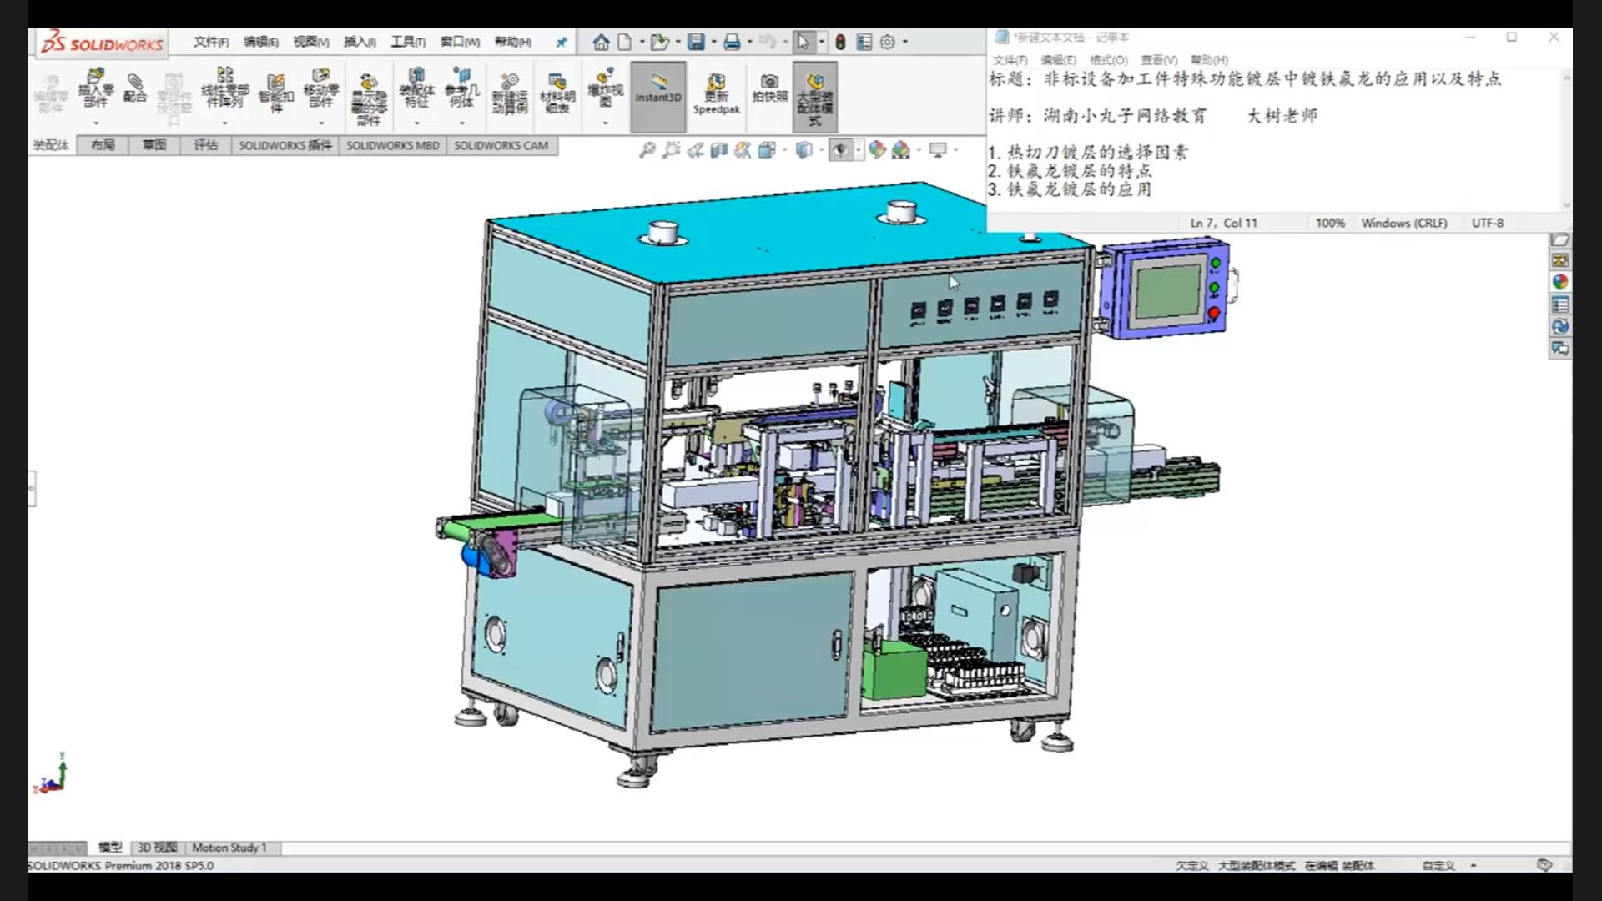Viewport: 1602px width, 901px height.
Task: Click the Print icon
Action: pos(732,42)
